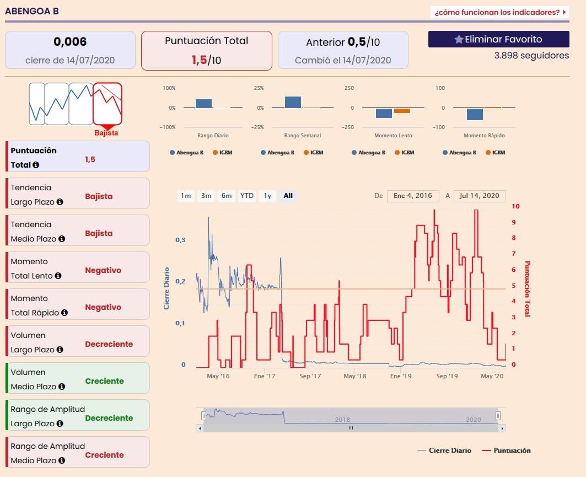Toggle the Abengoa B series in Momento Rápido
The image size is (586, 477).
click(x=459, y=153)
